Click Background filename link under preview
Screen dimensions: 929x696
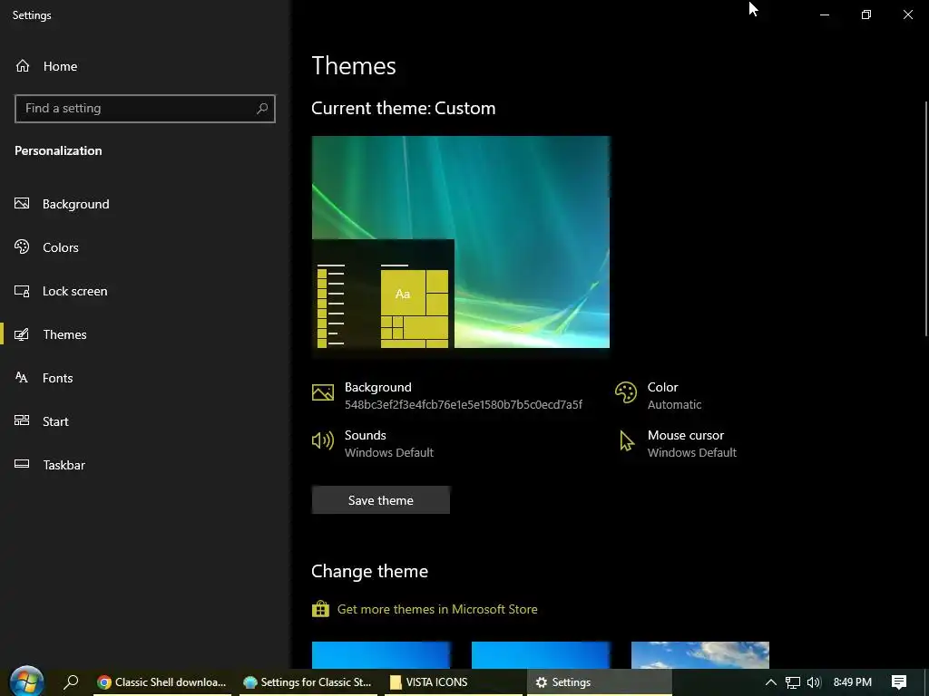click(x=464, y=404)
